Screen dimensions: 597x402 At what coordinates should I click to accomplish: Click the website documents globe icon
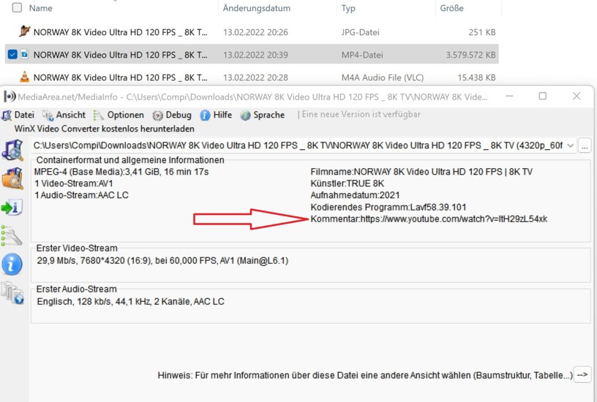point(12,293)
